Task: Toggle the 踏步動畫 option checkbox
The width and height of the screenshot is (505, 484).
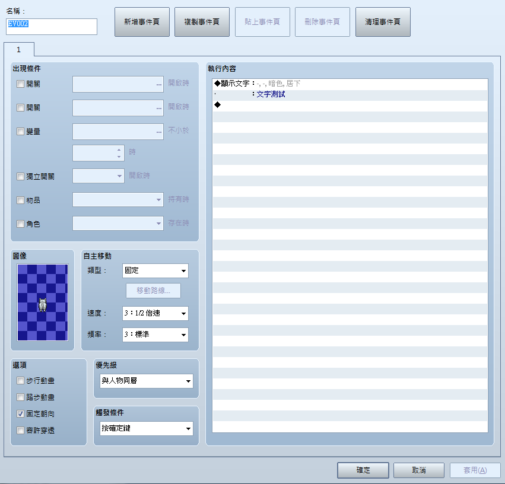Action: coord(20,397)
